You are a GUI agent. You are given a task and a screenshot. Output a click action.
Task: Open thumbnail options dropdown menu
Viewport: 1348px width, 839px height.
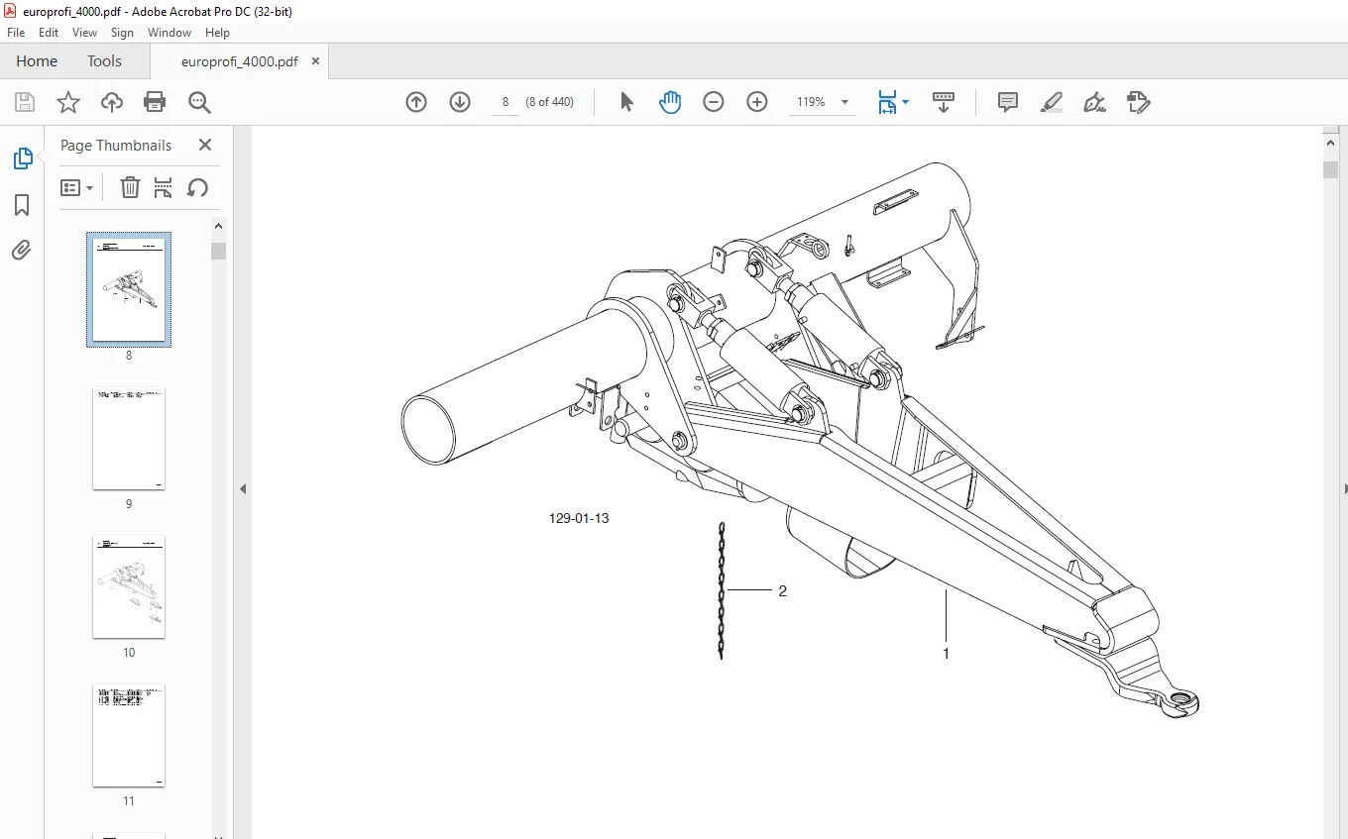[x=76, y=188]
